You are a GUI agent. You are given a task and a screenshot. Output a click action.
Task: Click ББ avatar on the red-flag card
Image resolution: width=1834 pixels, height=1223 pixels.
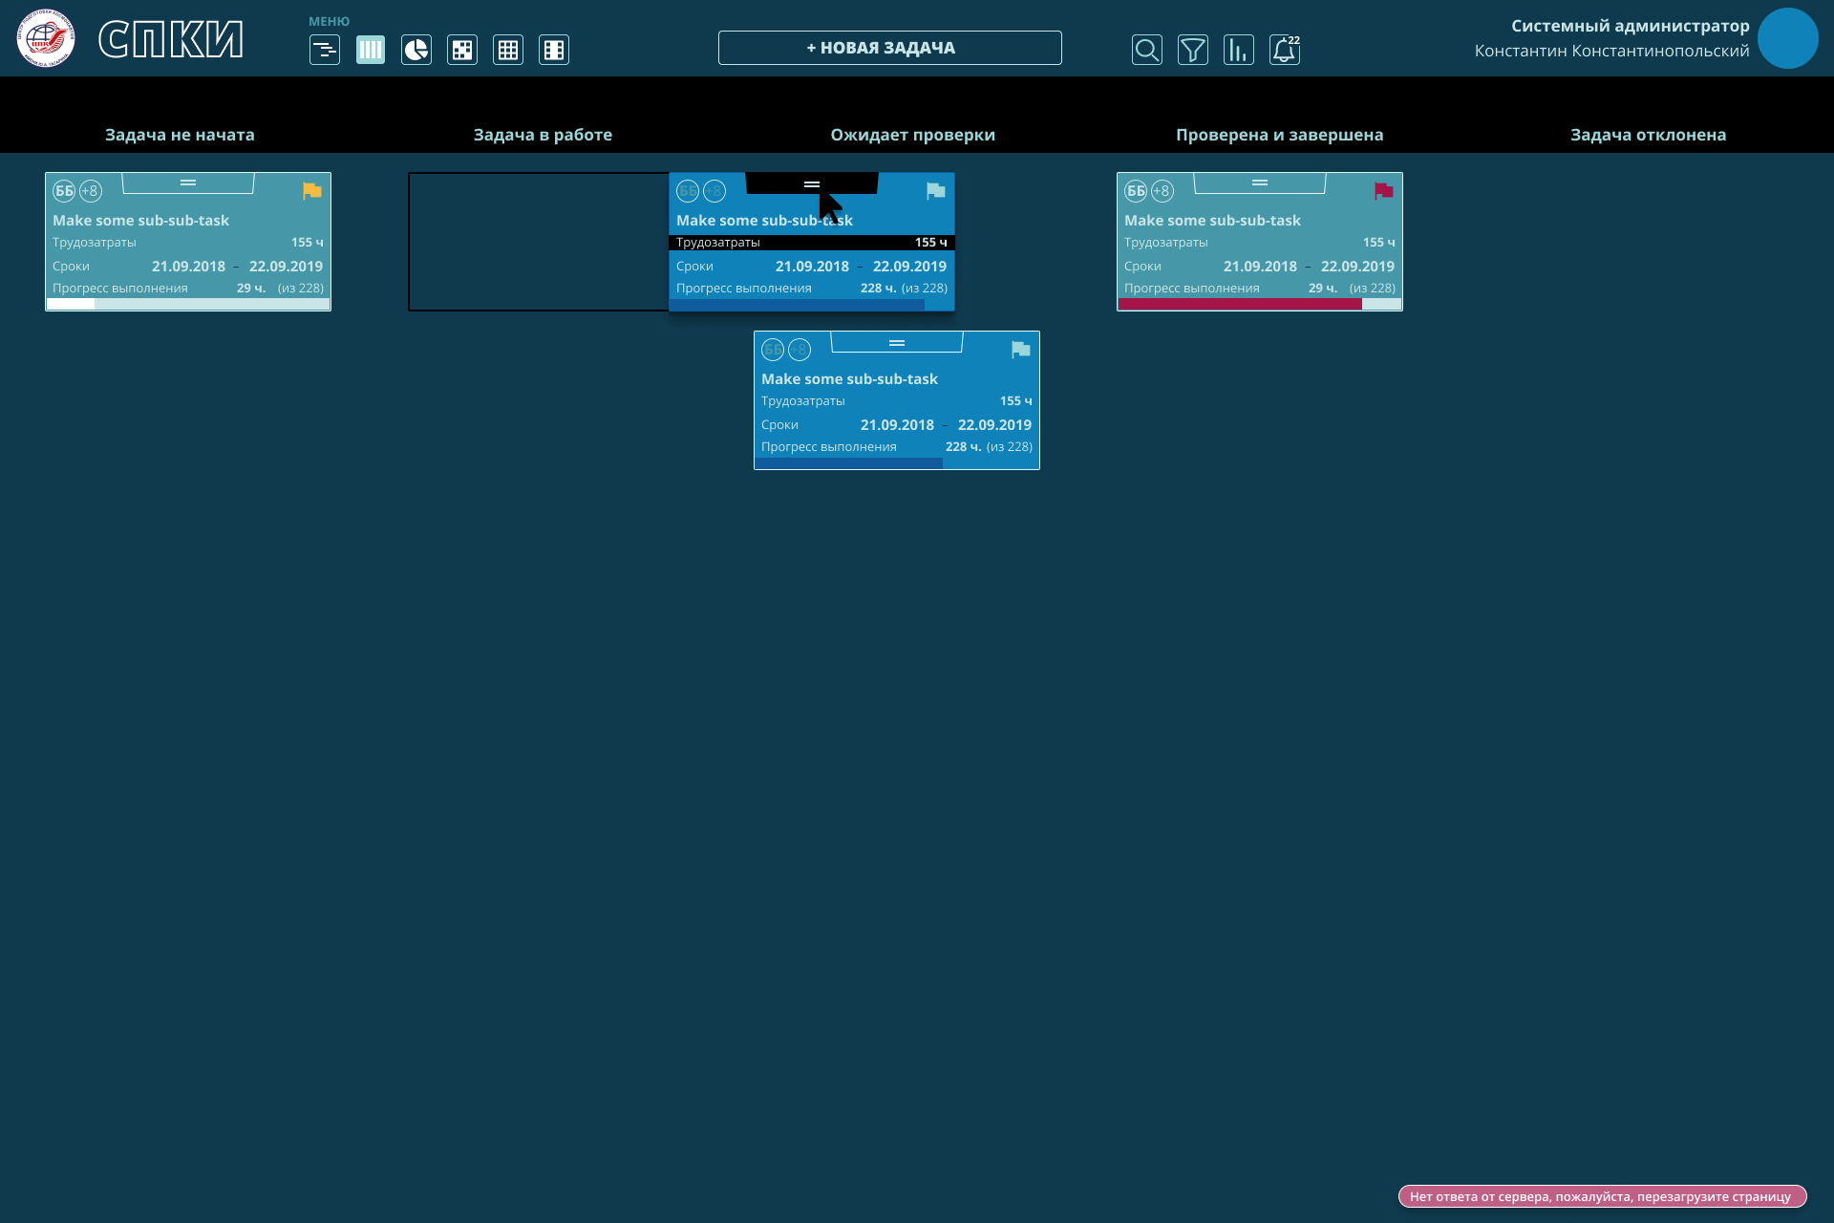pos(1136,191)
